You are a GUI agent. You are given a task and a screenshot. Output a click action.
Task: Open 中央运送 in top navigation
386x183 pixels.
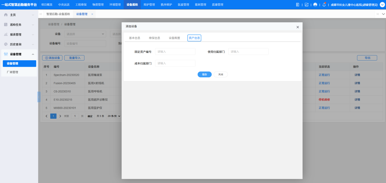(64, 5)
